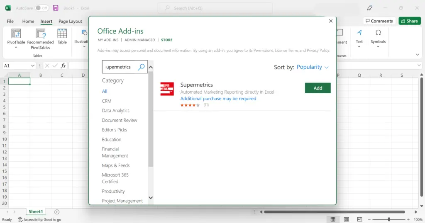Click the Cancel X icon in the formula bar
The image size is (425, 223).
(x=47, y=66)
